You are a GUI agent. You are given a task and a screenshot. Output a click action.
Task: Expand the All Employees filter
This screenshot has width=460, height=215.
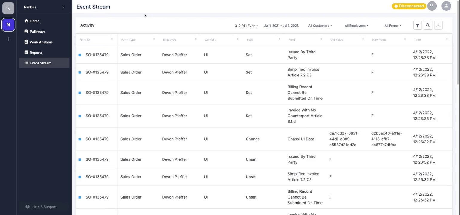point(357,26)
